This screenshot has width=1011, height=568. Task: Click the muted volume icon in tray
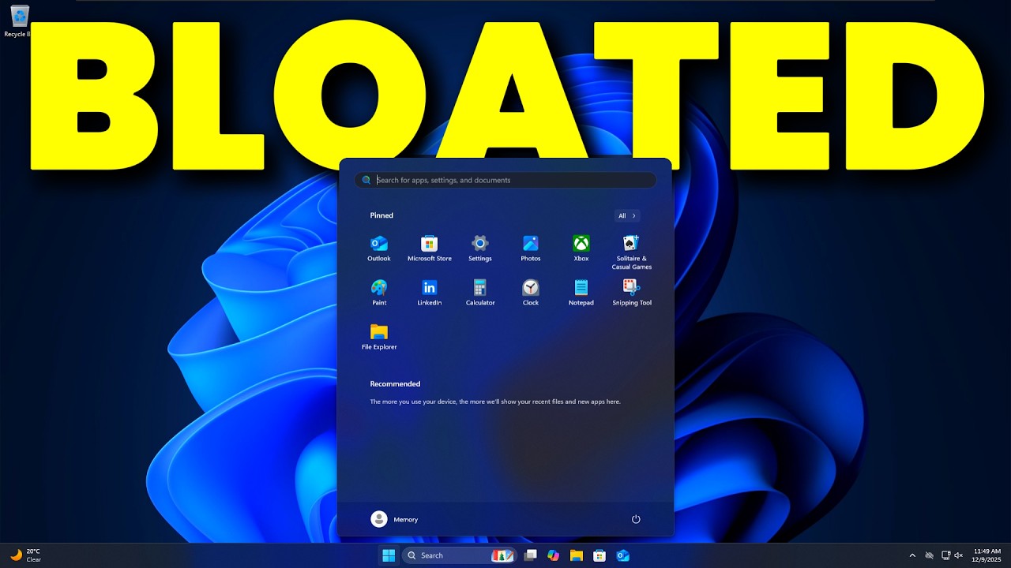(959, 555)
